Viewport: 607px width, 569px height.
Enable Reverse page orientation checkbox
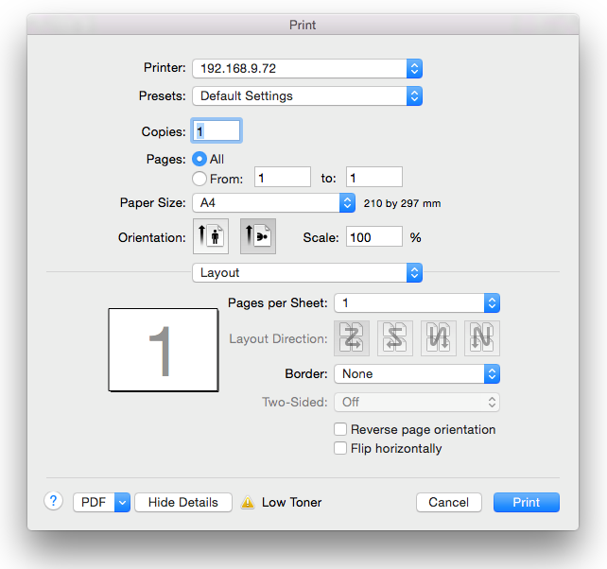(341, 429)
